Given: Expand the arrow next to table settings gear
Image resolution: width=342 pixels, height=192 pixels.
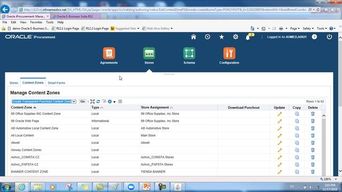Looking at the screenshot, I should pyautogui.click(x=114, y=102).
